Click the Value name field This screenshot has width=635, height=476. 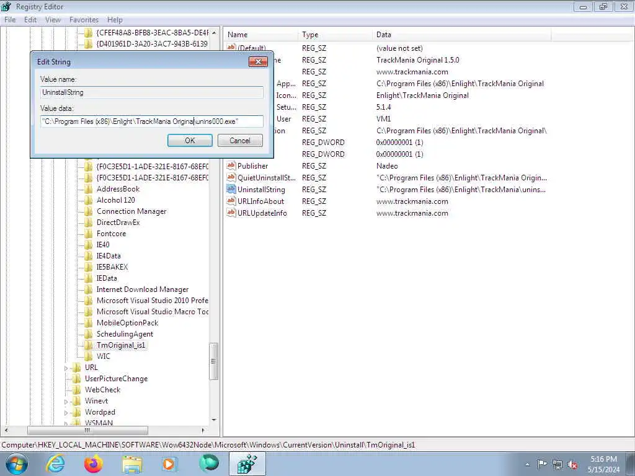(151, 92)
